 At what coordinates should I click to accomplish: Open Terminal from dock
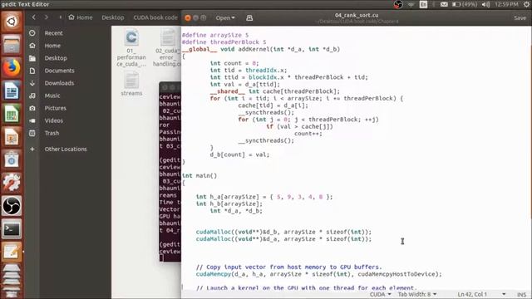11,229
